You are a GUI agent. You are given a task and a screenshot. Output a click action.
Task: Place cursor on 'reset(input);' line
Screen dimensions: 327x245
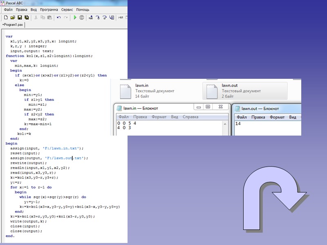[25, 153]
